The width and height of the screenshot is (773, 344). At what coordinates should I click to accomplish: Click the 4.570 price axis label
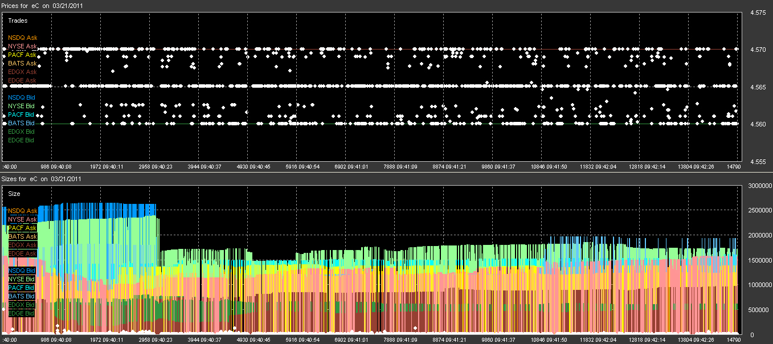pos(758,50)
